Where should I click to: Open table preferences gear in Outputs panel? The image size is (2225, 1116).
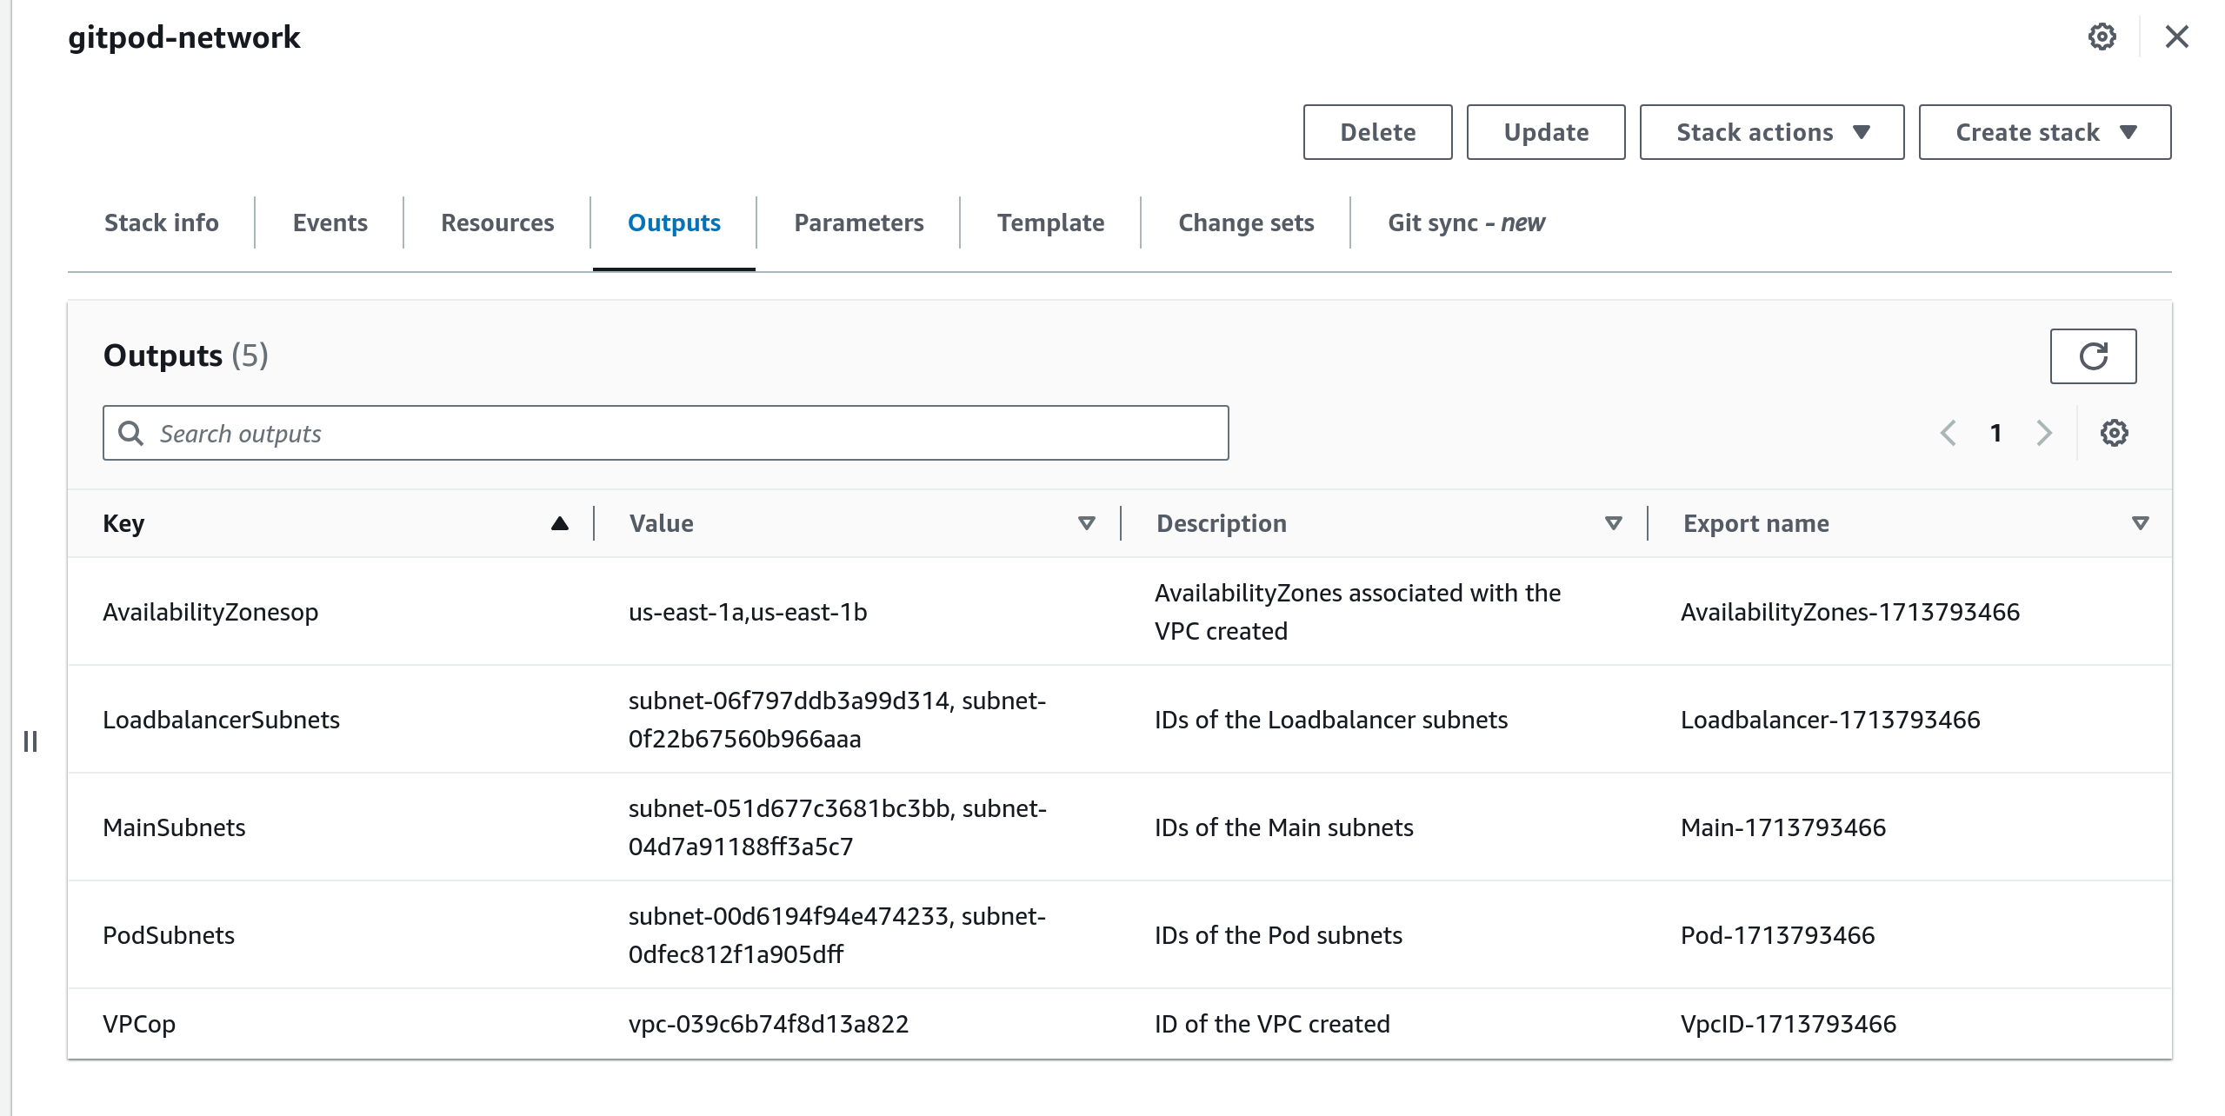(2114, 433)
